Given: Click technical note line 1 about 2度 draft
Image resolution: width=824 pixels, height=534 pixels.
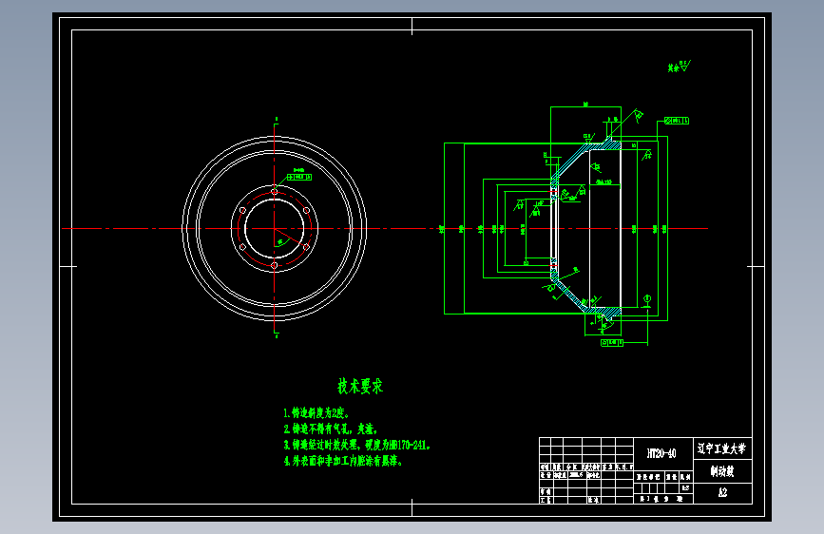Looking at the screenshot, I should (316, 413).
